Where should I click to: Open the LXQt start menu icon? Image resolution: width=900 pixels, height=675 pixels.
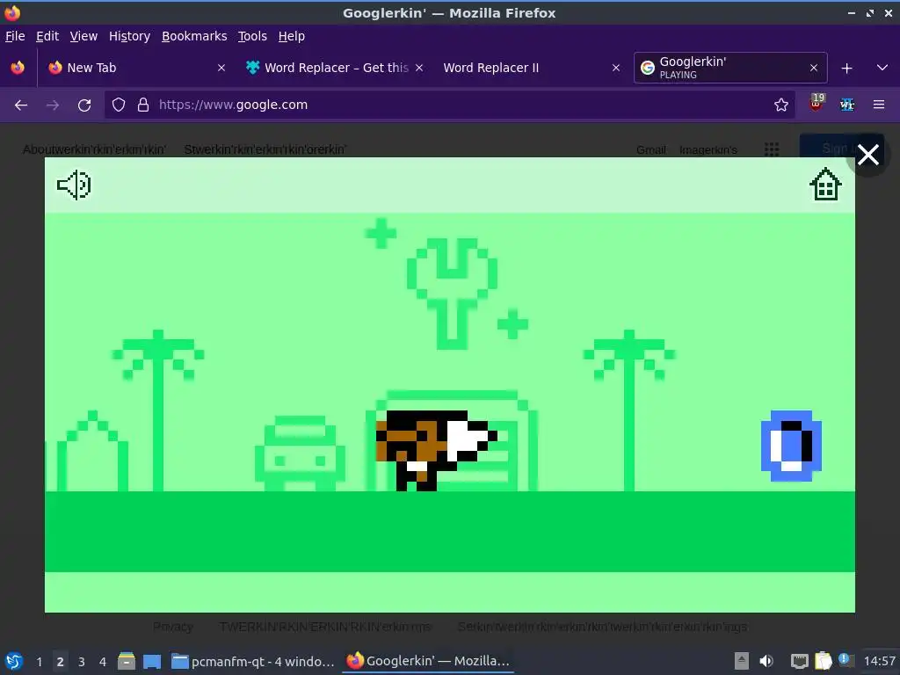(14, 661)
